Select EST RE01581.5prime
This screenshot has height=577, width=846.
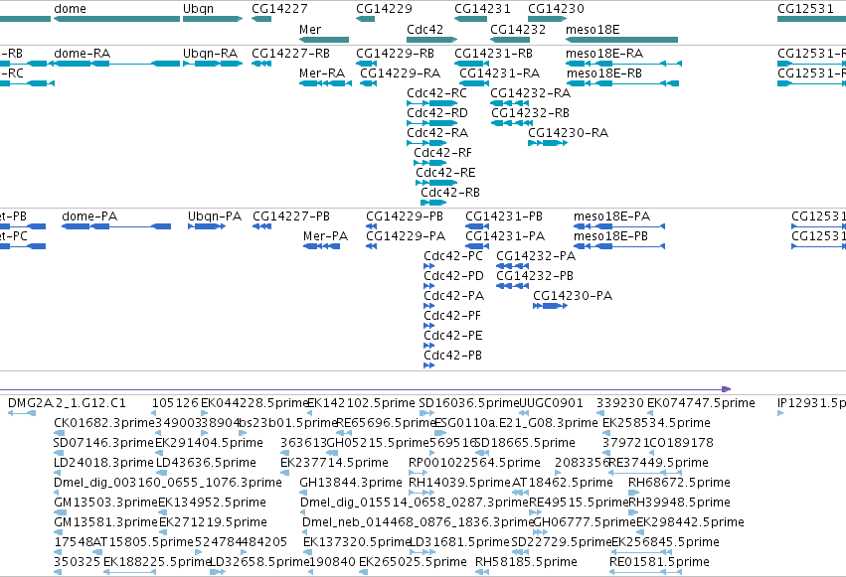click(646, 572)
